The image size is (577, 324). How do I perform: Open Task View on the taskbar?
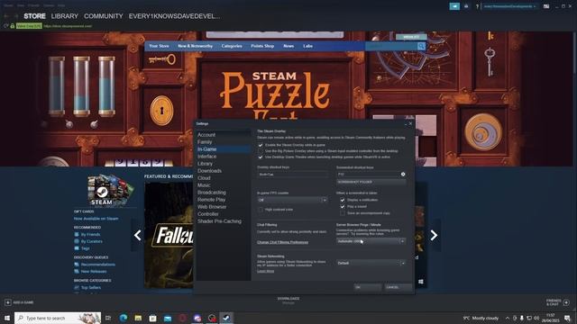click(x=108, y=318)
